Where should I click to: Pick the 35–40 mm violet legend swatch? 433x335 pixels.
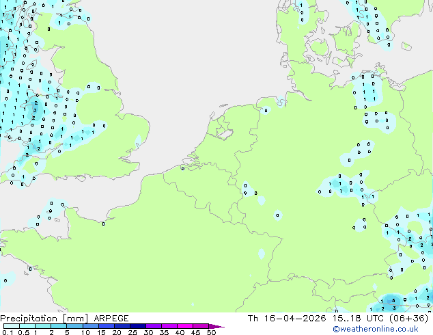coord(169,326)
